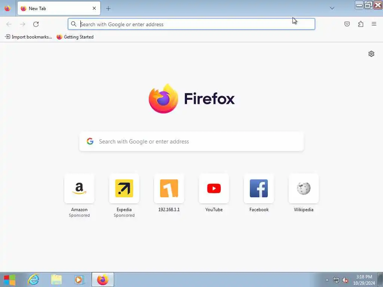The width and height of the screenshot is (383, 287).
Task: Click the magnifier icon in address bar
Action: [74, 24]
